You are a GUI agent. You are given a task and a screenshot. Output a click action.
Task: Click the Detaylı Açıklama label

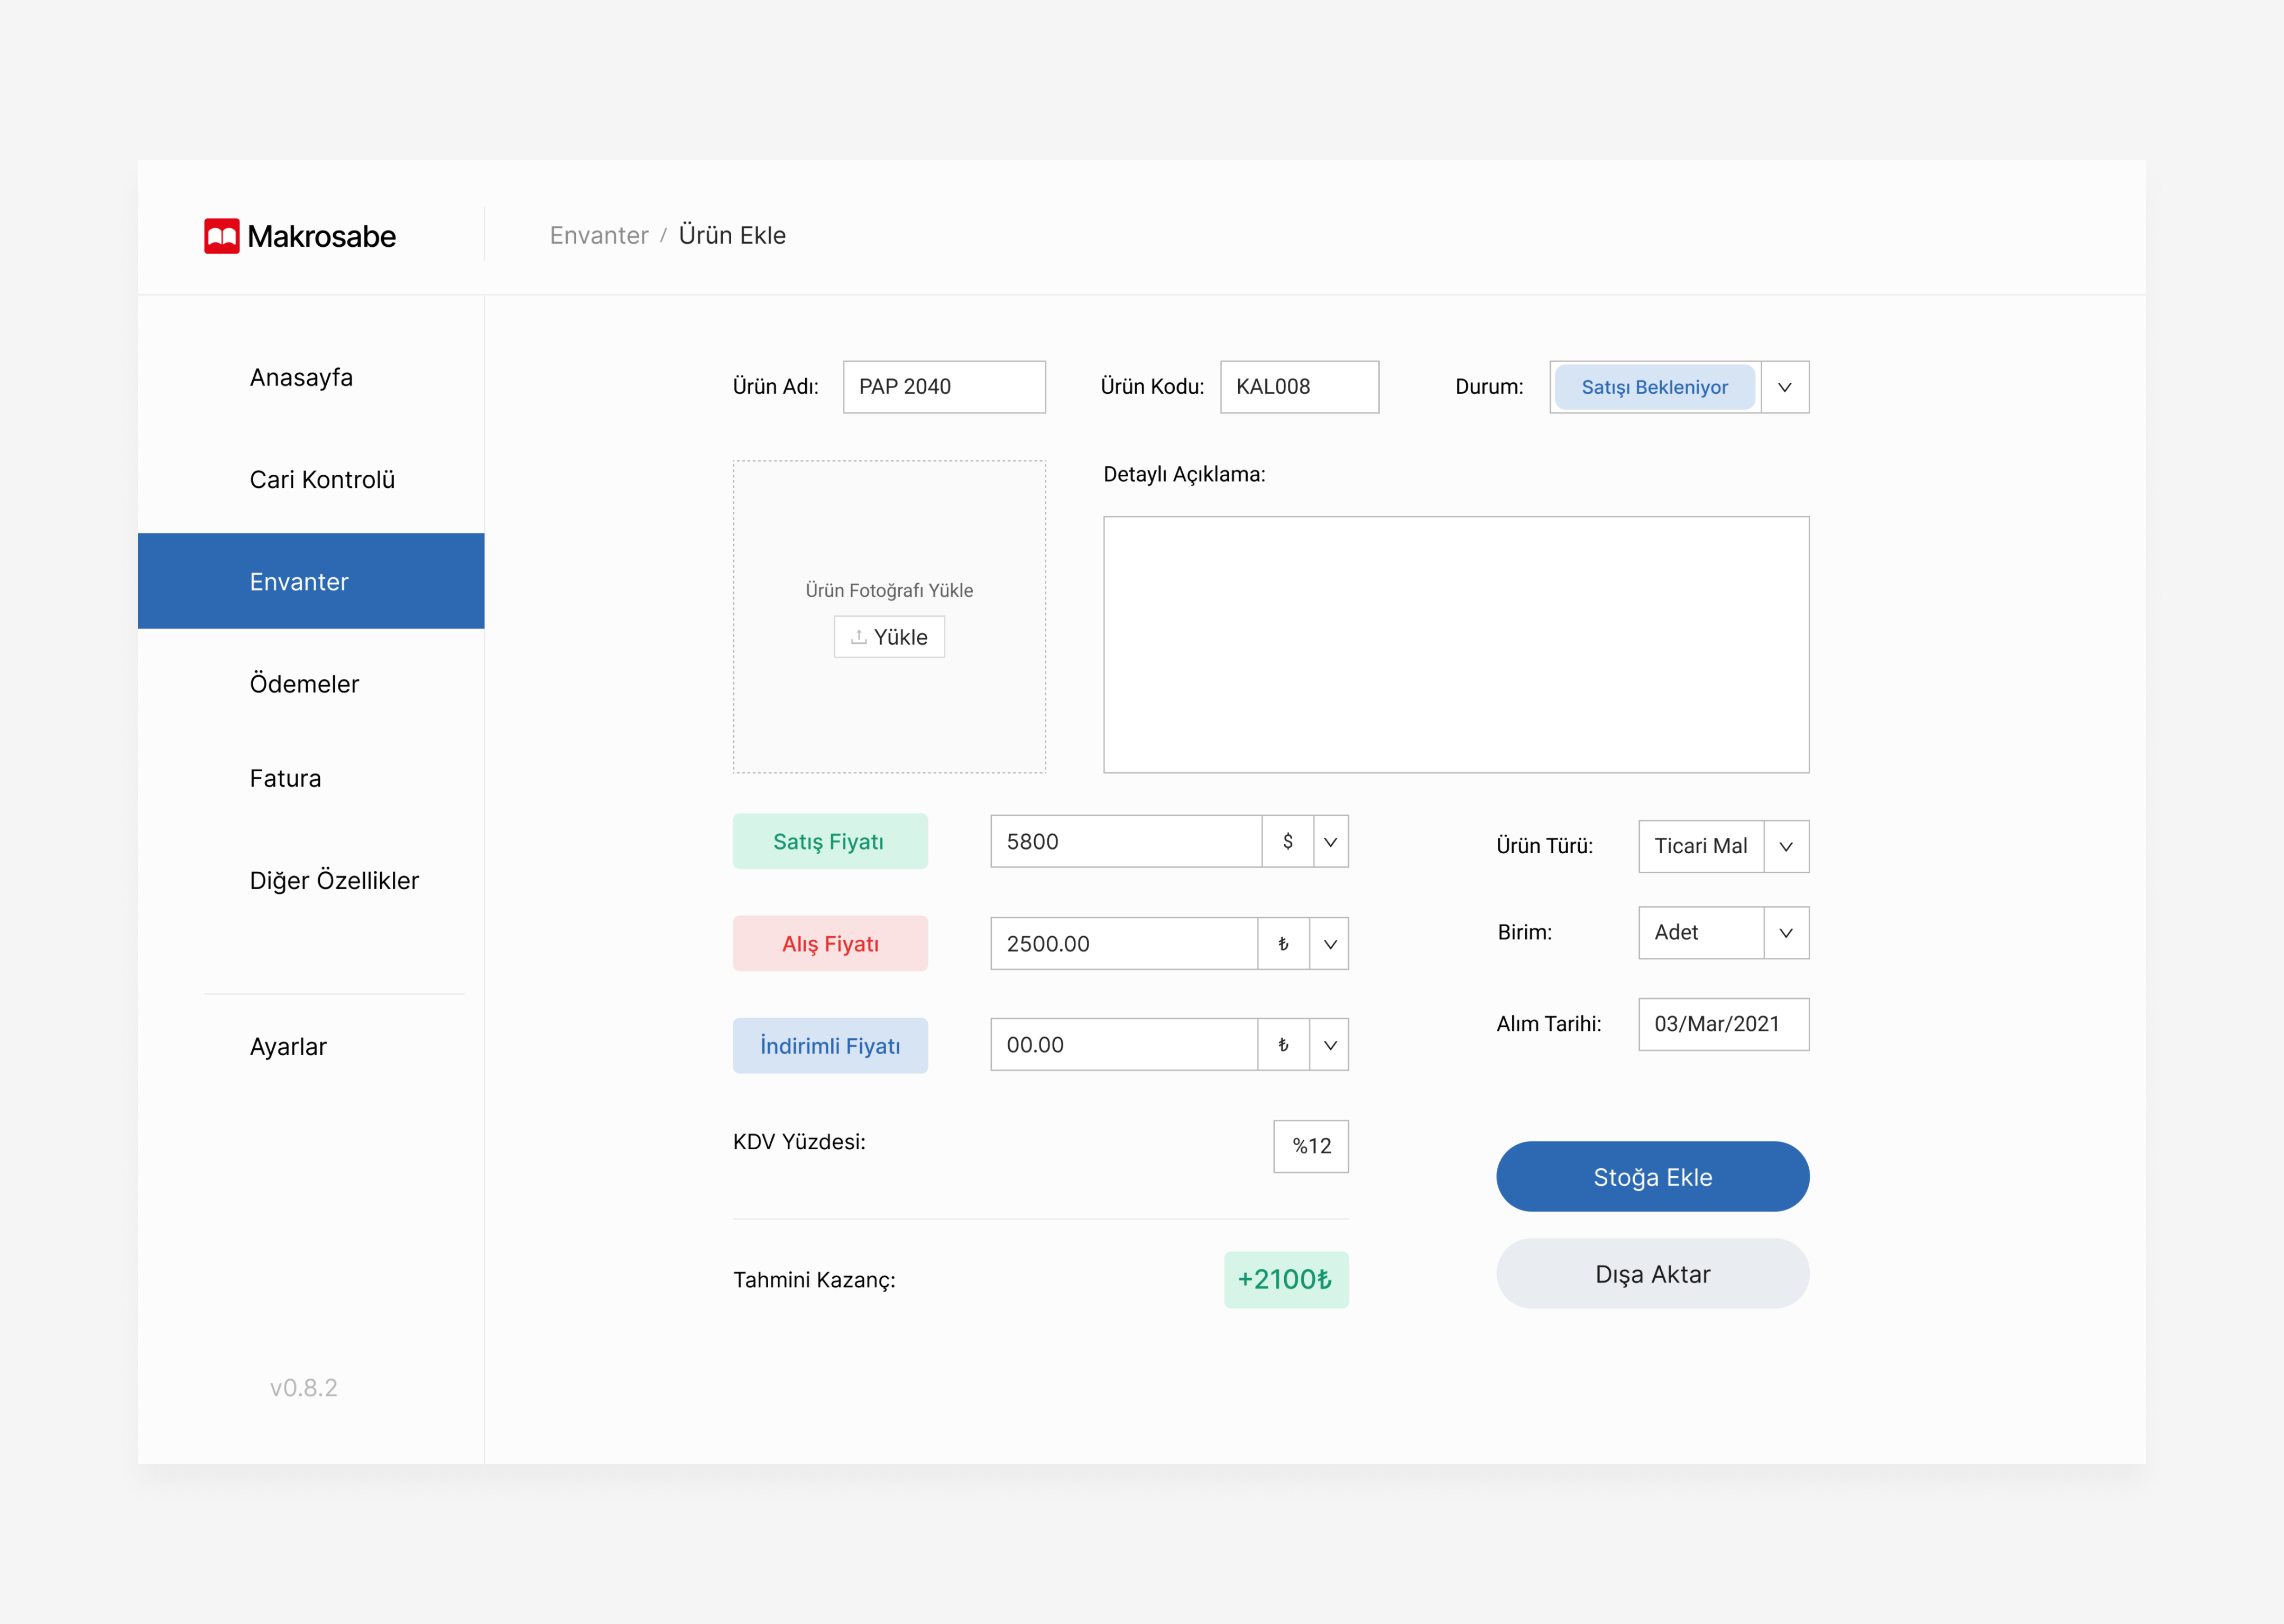(x=1184, y=475)
